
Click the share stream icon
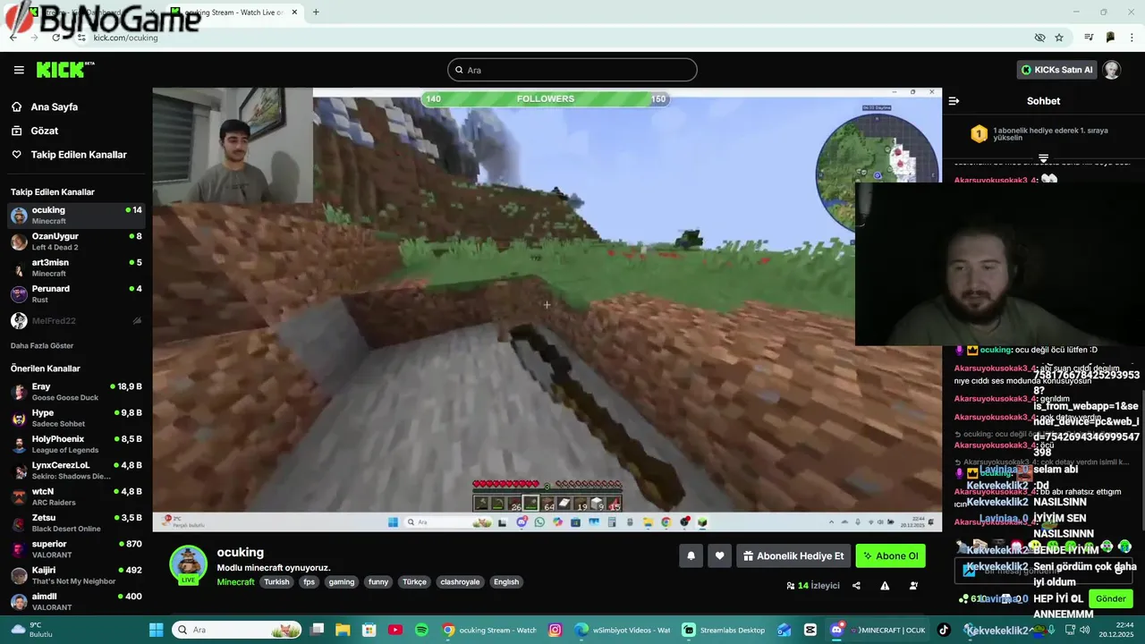[856, 586]
